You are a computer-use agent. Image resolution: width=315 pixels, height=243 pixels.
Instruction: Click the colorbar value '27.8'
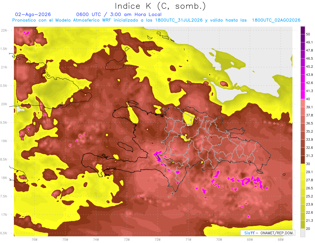309,180
